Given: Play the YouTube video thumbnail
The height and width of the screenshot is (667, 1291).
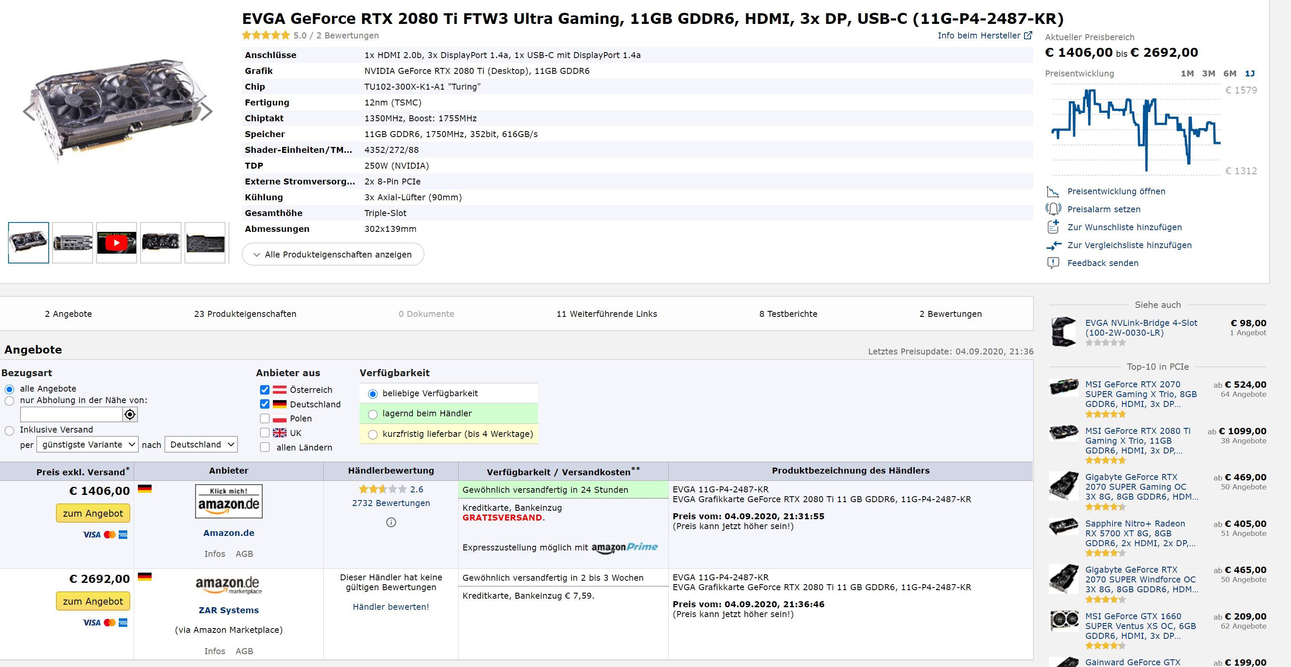Looking at the screenshot, I should [x=116, y=243].
